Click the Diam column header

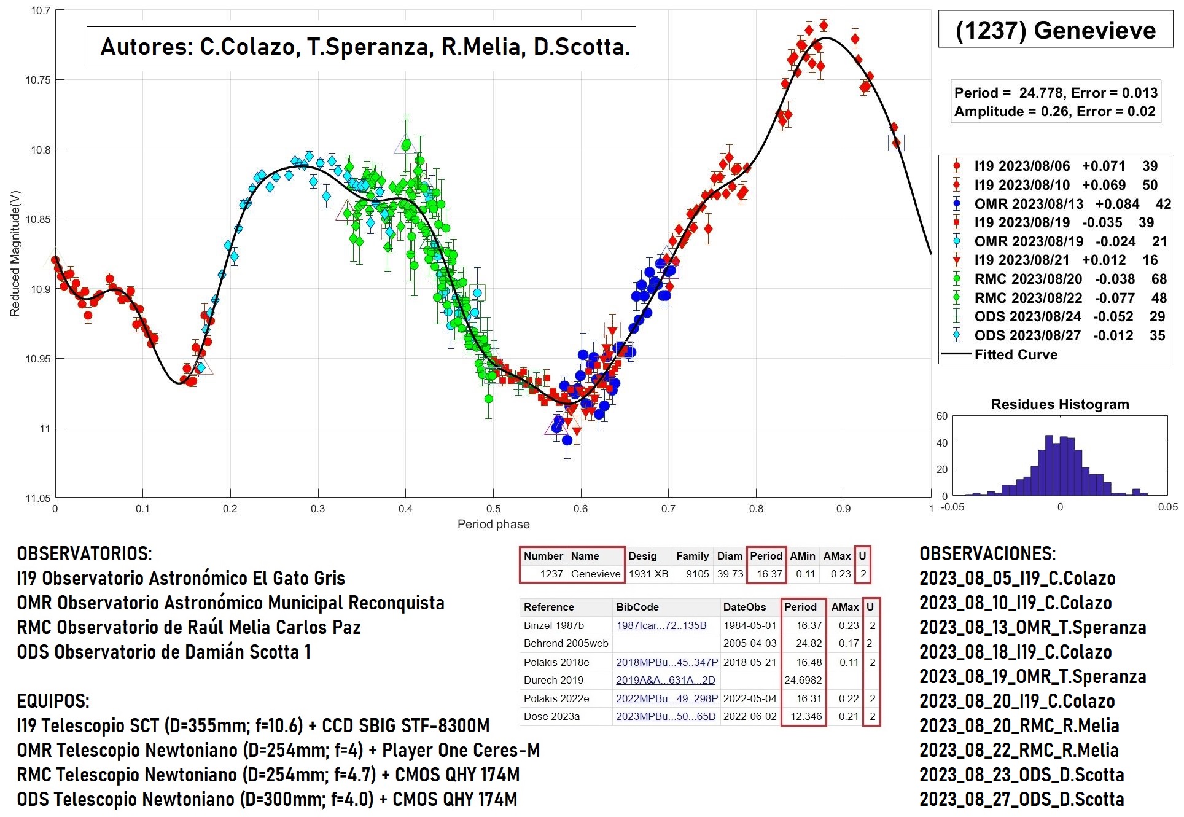pos(730,556)
